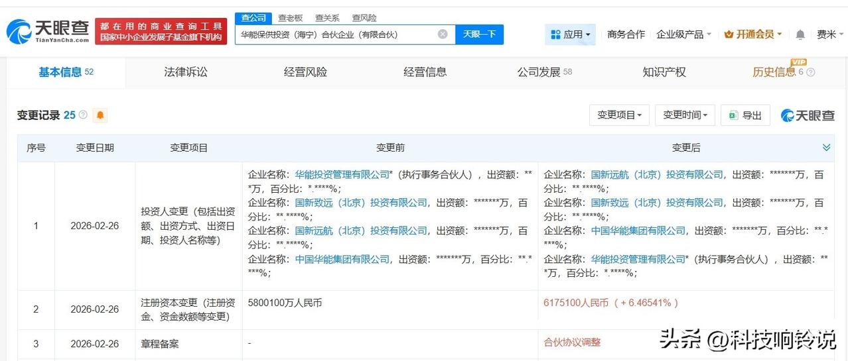Click date 2026-02-26 in row 3
The width and height of the screenshot is (848, 361).
pyautogui.click(x=95, y=344)
